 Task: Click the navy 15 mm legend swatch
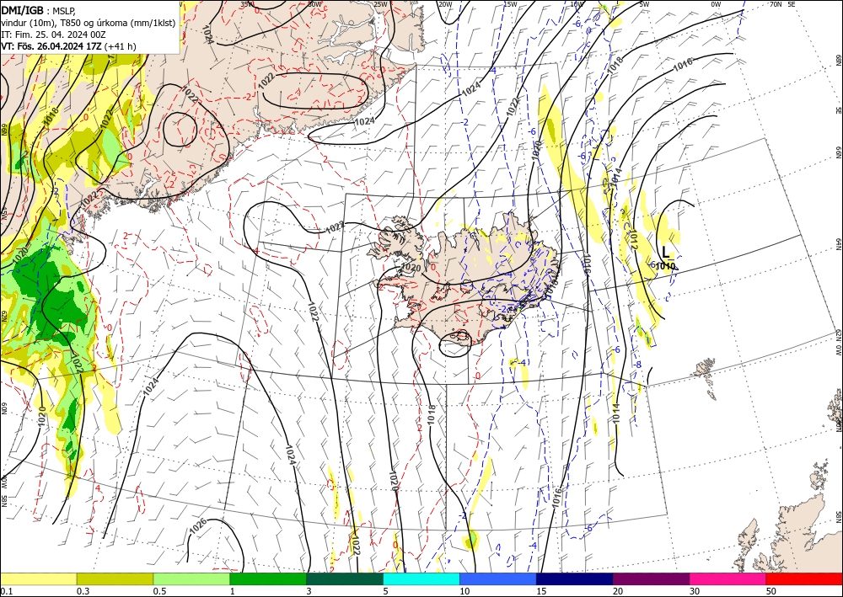[575, 578]
